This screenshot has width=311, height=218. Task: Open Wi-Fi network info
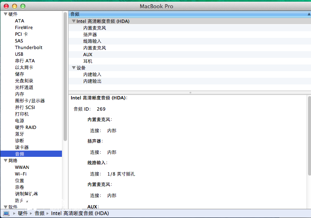coord(21,174)
